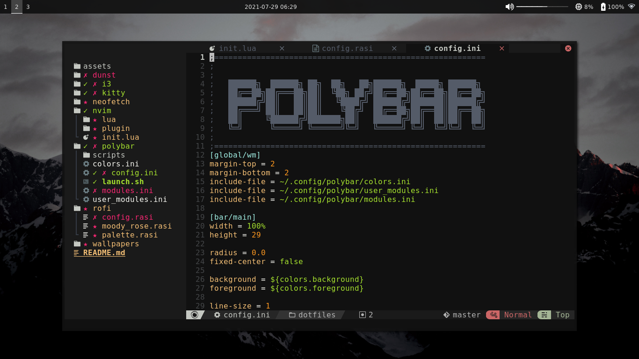
Task: Expand the plugin folder icon
Action: (87, 129)
